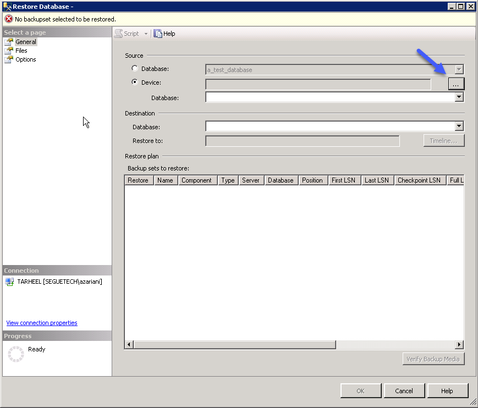The height and width of the screenshot is (408, 478).
Task: Select the Device source radio button
Action: click(135, 82)
